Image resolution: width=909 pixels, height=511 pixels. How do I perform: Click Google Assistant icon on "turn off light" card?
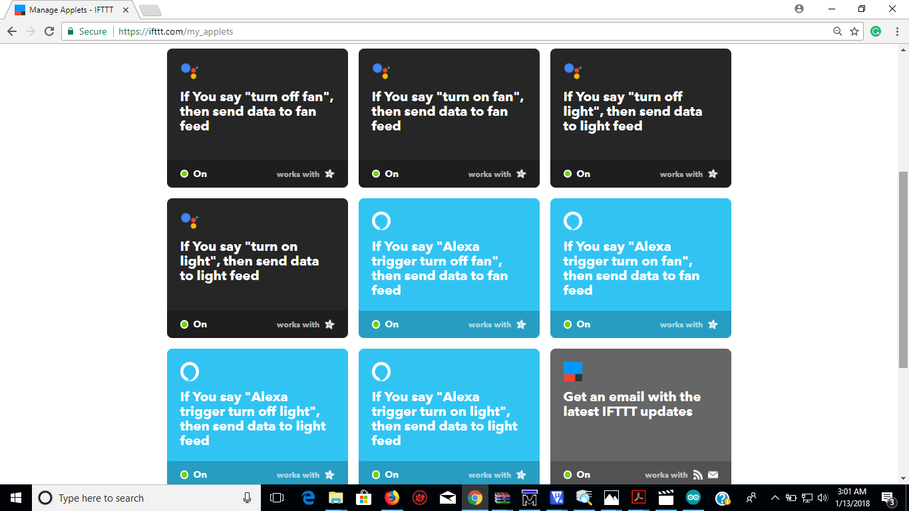572,71
